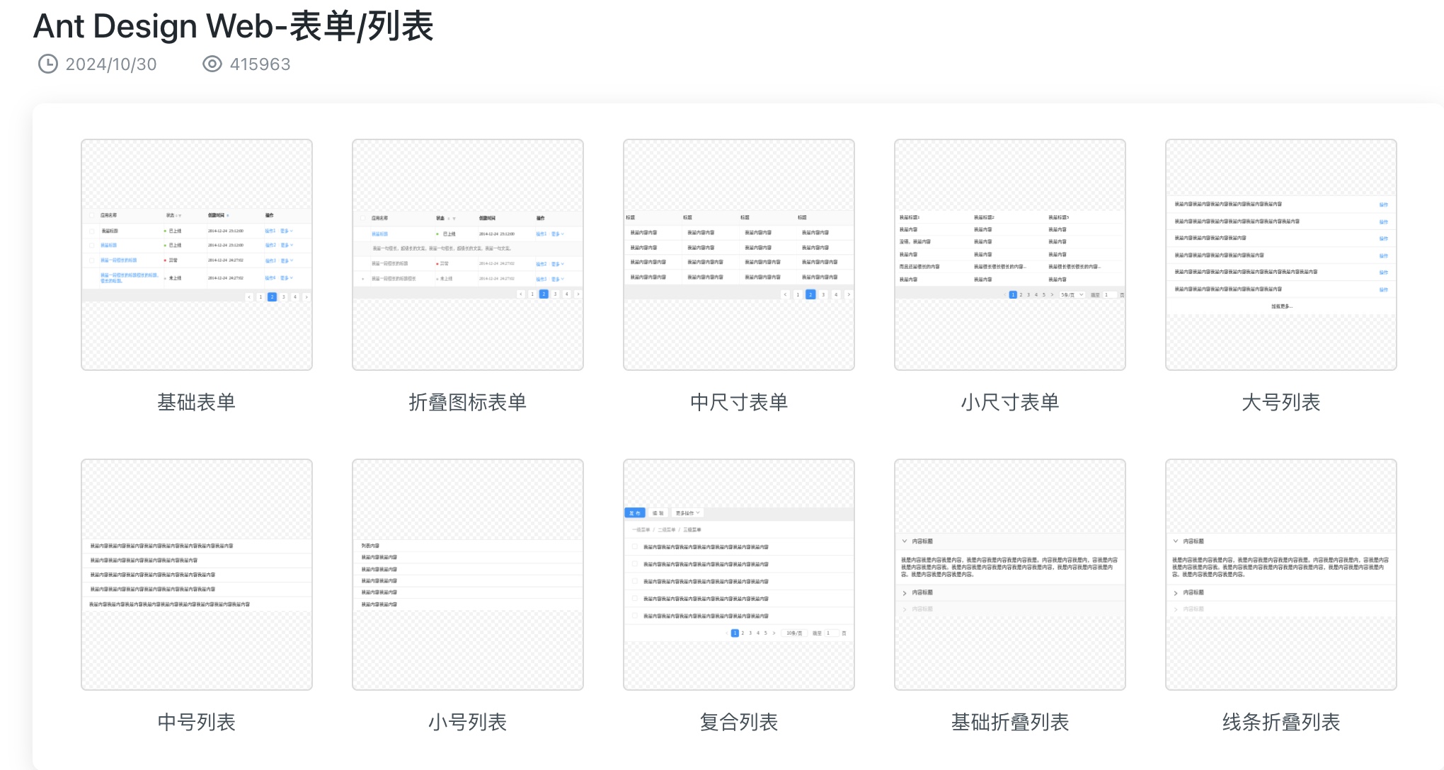Open the 折叠图标表单 thumbnail preview
The height and width of the screenshot is (770, 1444).
point(468,255)
